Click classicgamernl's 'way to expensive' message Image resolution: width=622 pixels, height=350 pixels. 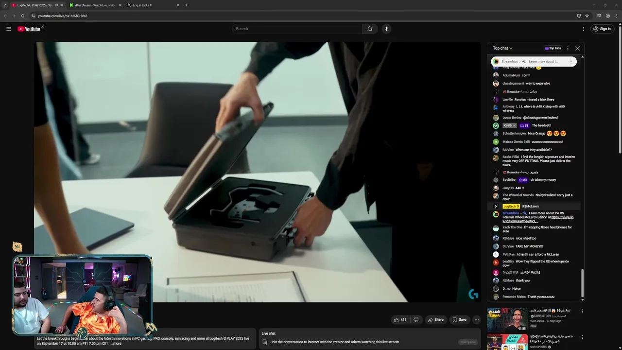click(538, 84)
